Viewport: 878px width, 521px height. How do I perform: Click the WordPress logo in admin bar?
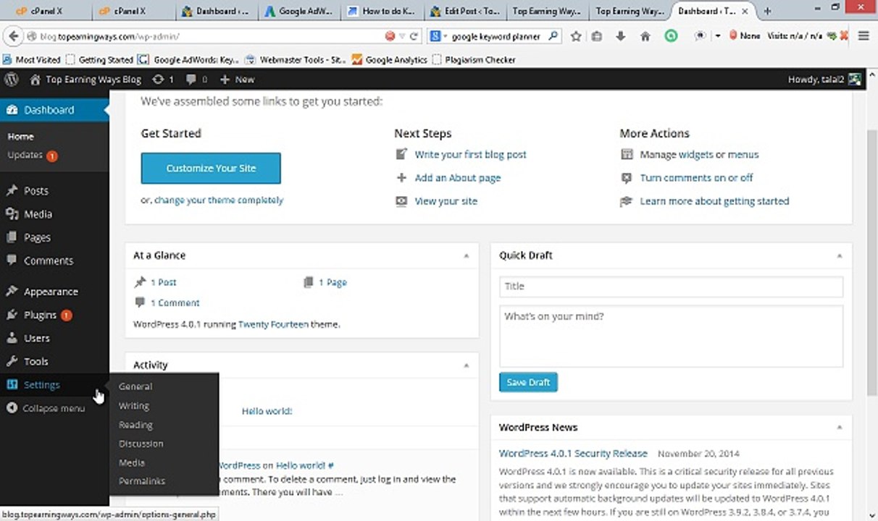coord(11,80)
